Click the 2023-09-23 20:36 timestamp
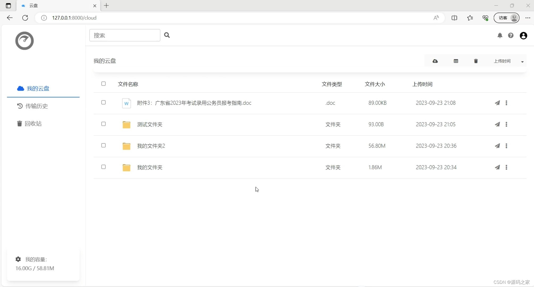The height and width of the screenshot is (287, 534). (436, 146)
